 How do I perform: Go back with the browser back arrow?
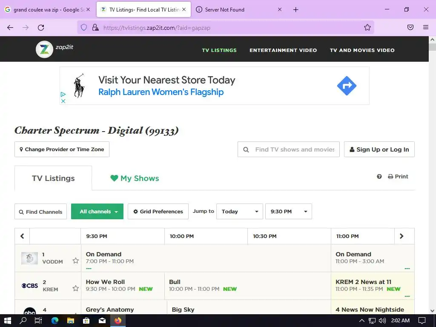(x=10, y=28)
